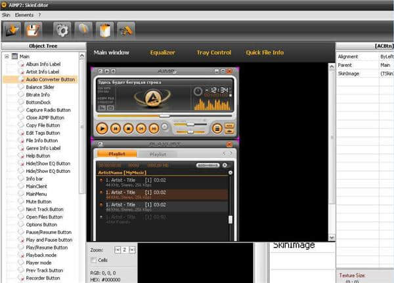
Task: Click the close icon on the Playlist preview
Action: [229, 143]
